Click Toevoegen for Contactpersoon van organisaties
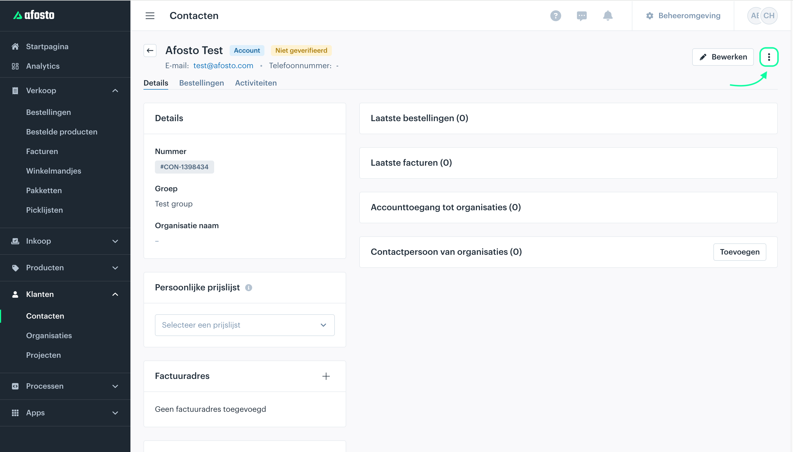The height and width of the screenshot is (452, 793). point(739,252)
